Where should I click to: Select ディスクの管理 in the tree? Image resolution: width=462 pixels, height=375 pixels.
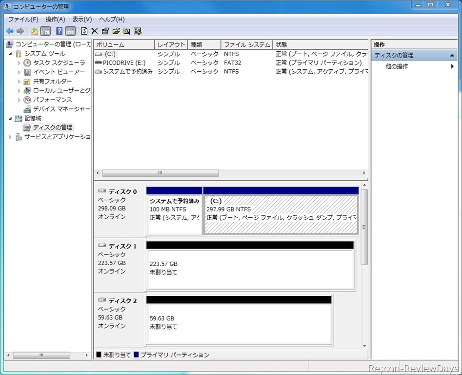click(53, 127)
